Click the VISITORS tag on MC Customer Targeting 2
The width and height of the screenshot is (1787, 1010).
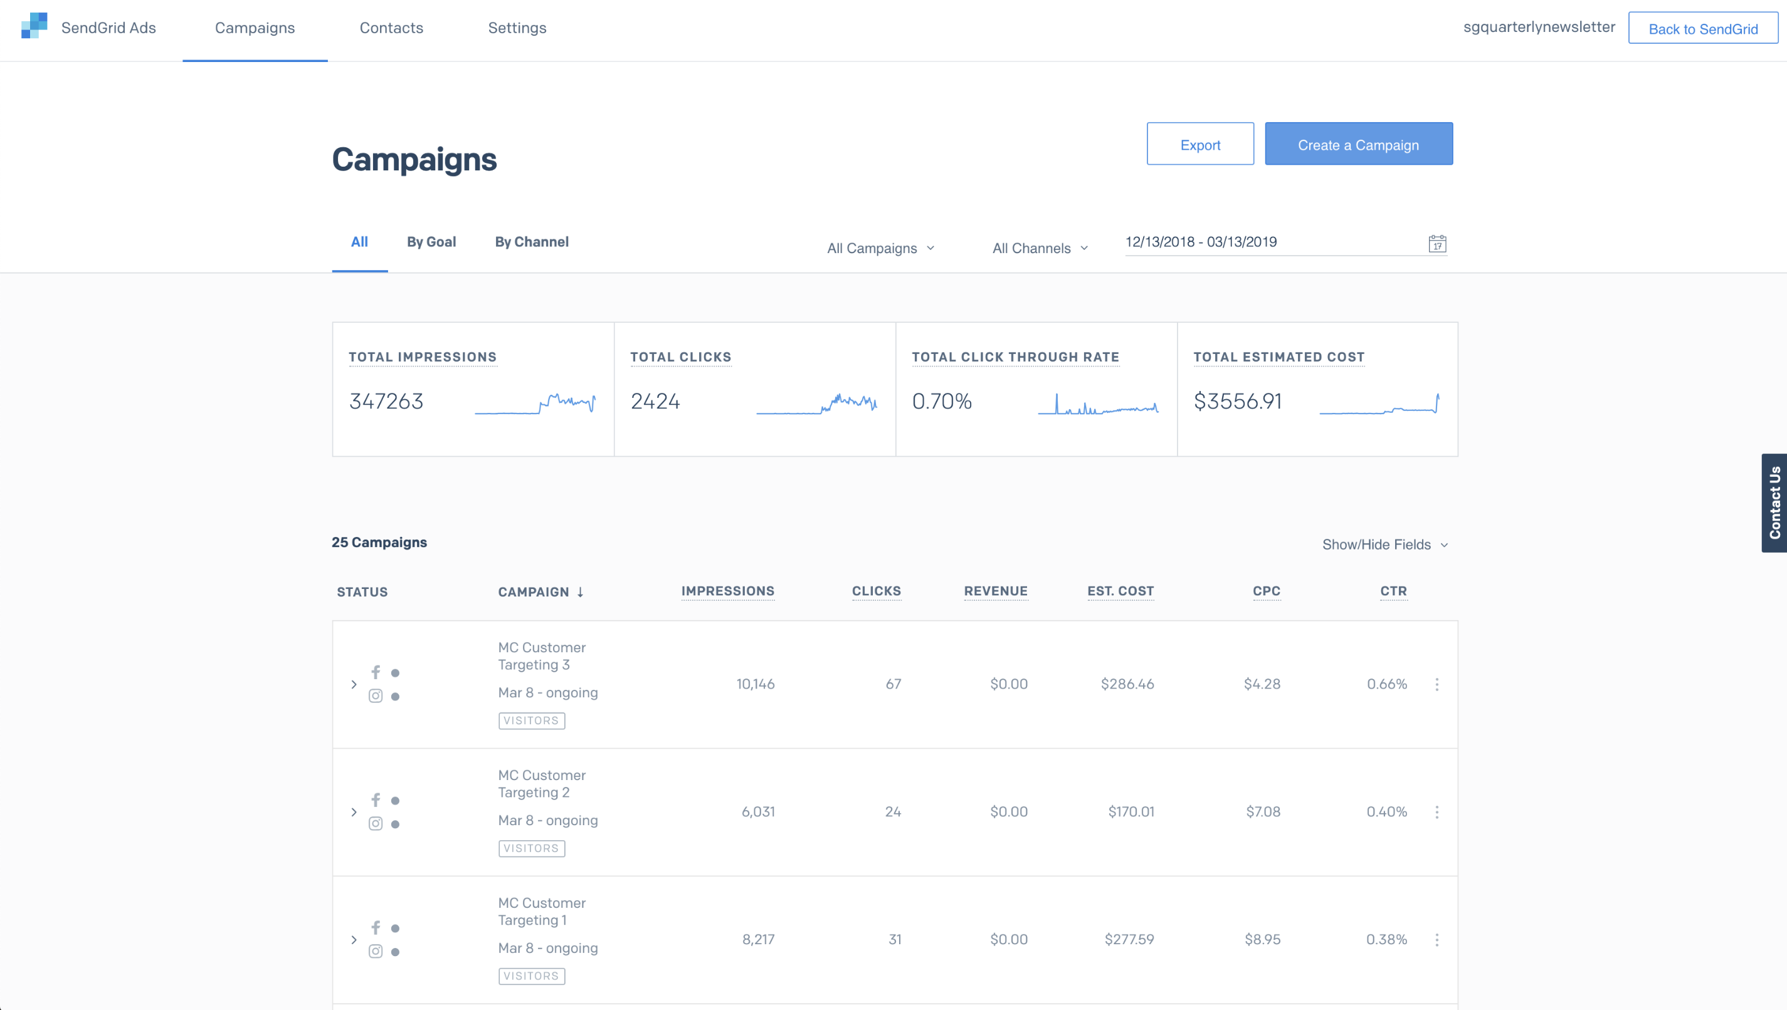coord(532,848)
